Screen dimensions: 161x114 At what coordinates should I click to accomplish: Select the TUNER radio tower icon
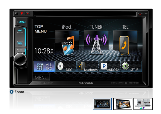[96, 43]
